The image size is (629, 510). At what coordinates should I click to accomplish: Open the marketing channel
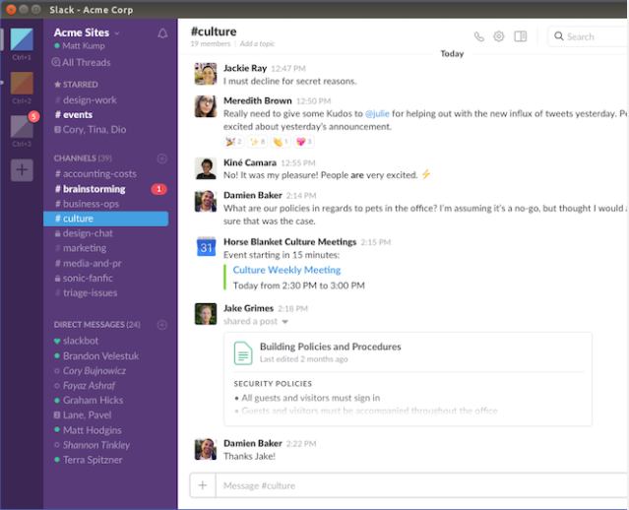point(81,248)
